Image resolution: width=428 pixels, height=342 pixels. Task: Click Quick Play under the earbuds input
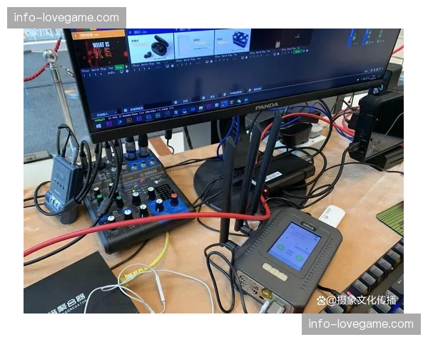pyautogui.click(x=145, y=64)
